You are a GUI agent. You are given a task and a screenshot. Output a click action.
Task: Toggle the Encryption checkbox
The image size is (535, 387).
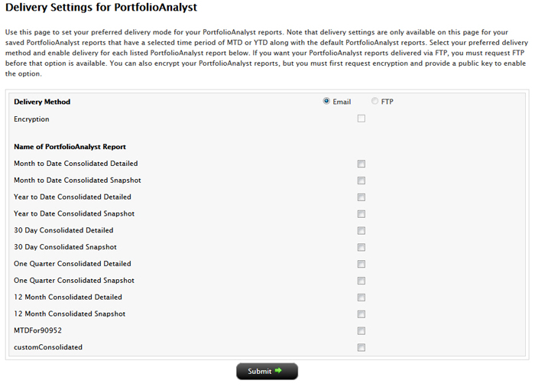point(362,119)
